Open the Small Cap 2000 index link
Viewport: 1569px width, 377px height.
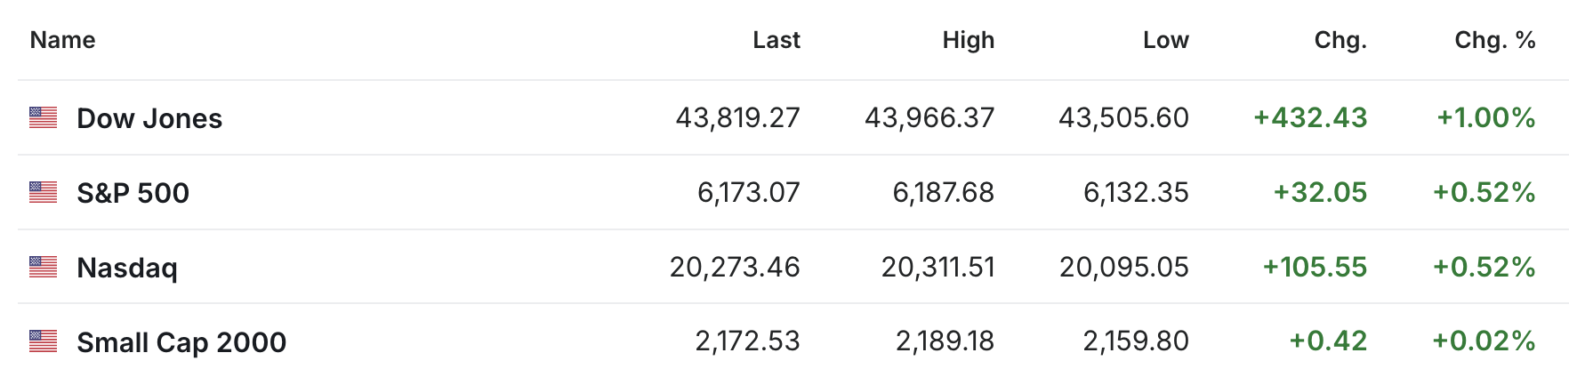pos(181,342)
